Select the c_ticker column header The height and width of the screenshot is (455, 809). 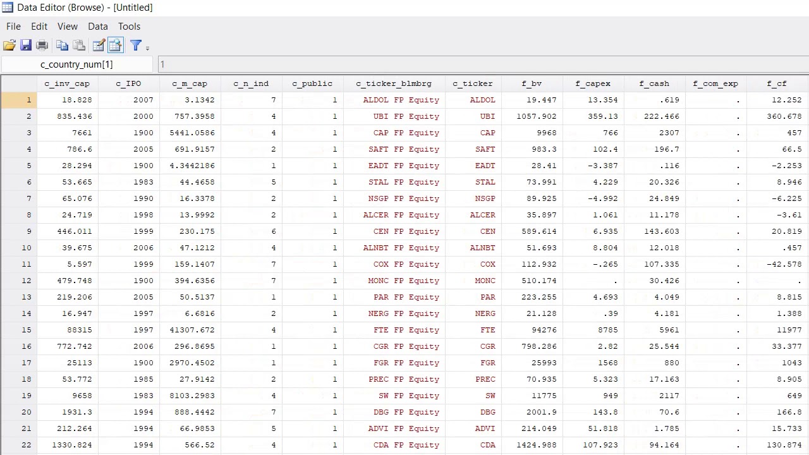(x=473, y=83)
